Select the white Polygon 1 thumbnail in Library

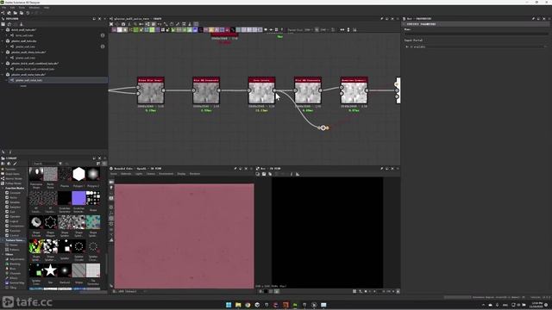(78, 174)
